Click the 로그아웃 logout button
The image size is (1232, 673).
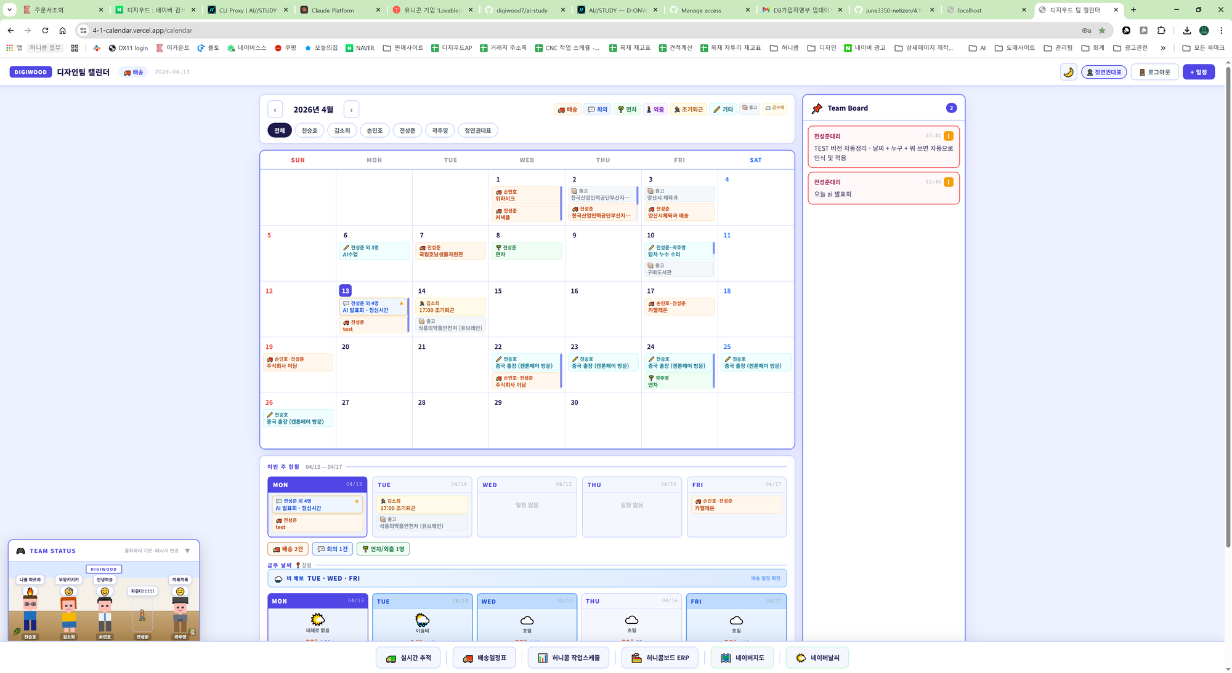click(1154, 72)
